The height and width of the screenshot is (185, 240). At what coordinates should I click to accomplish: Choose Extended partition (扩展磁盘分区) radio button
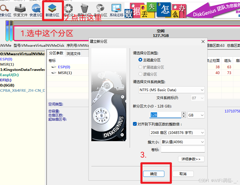point(140,67)
